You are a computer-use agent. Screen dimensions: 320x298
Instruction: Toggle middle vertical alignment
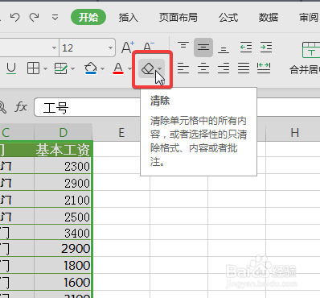203,48
